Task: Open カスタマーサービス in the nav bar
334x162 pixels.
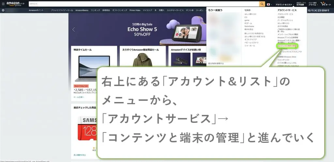Action: click(x=175, y=10)
